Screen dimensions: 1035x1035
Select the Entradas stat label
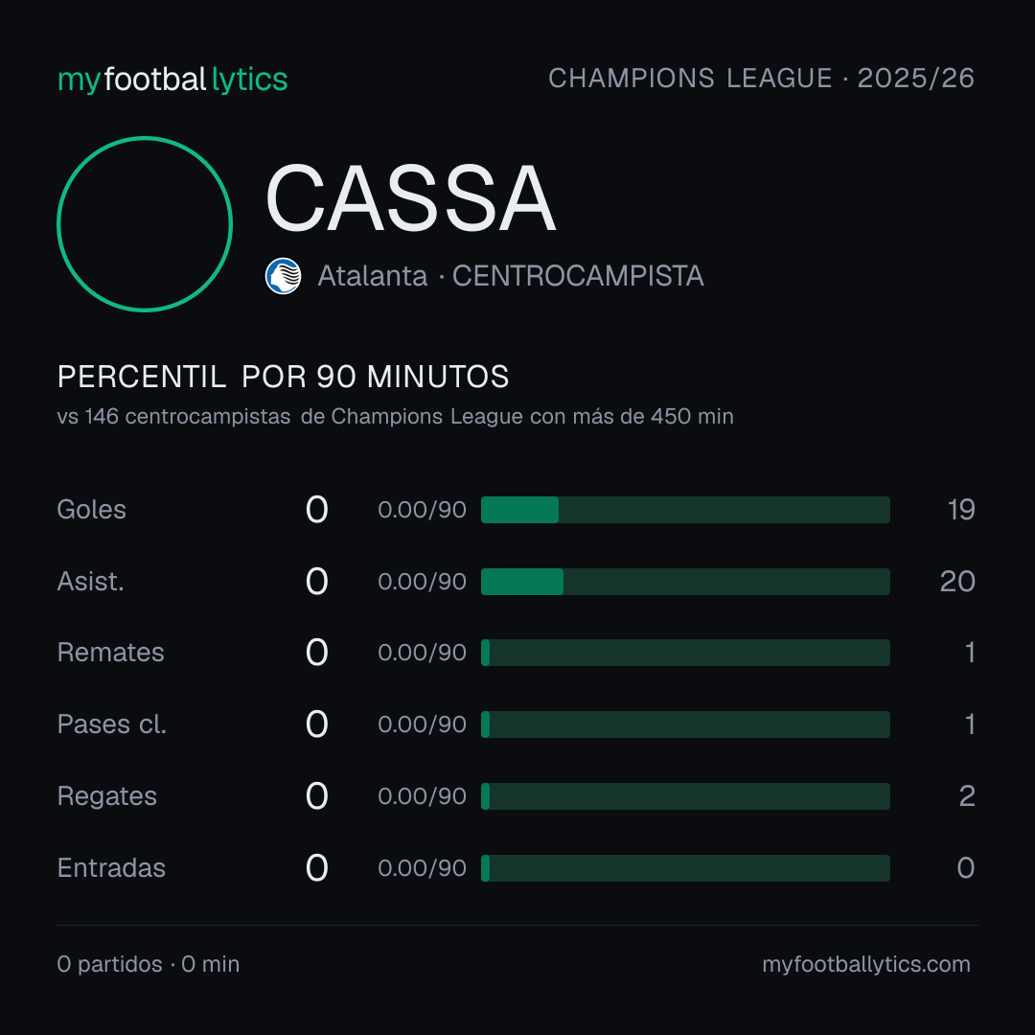pyautogui.click(x=111, y=868)
